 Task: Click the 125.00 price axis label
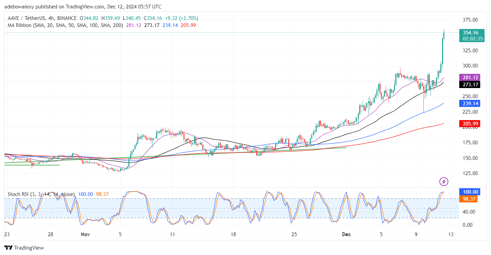click(470, 173)
